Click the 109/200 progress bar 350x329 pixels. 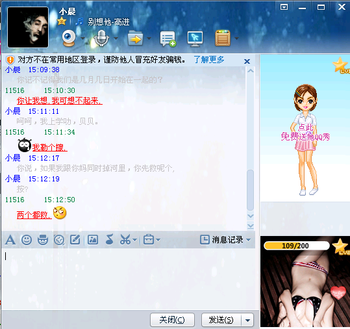(x=296, y=246)
